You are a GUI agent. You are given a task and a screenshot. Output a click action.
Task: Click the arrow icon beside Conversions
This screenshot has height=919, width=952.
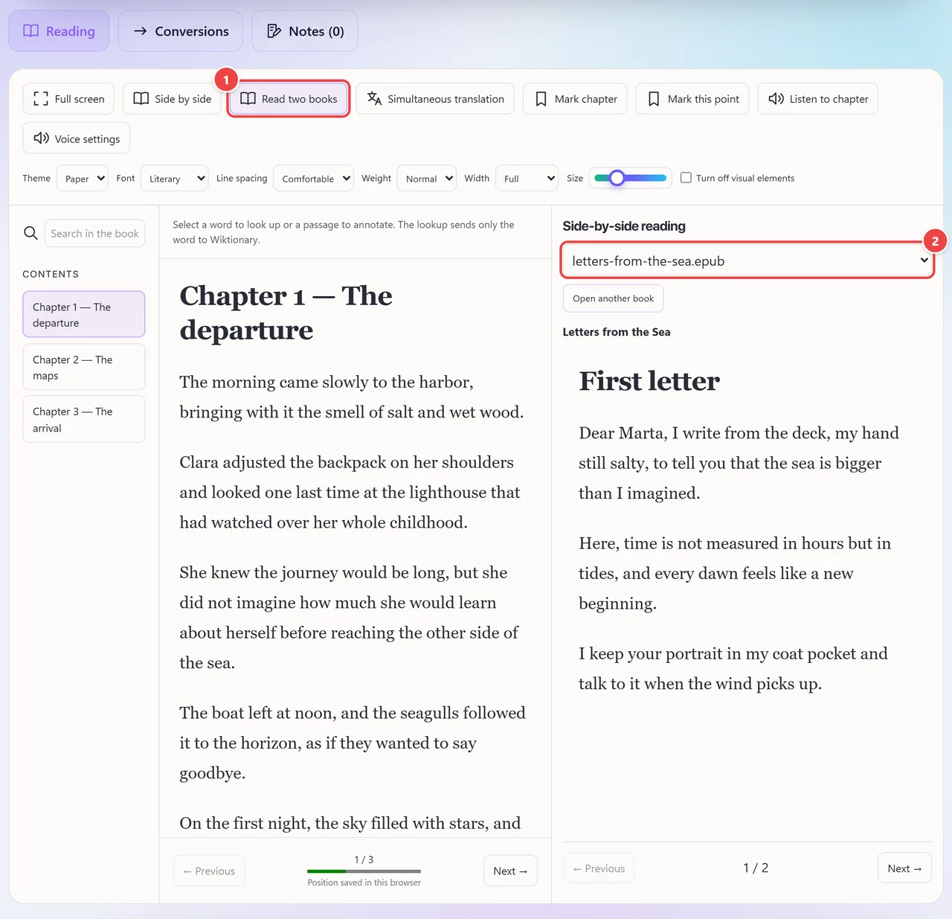point(140,31)
